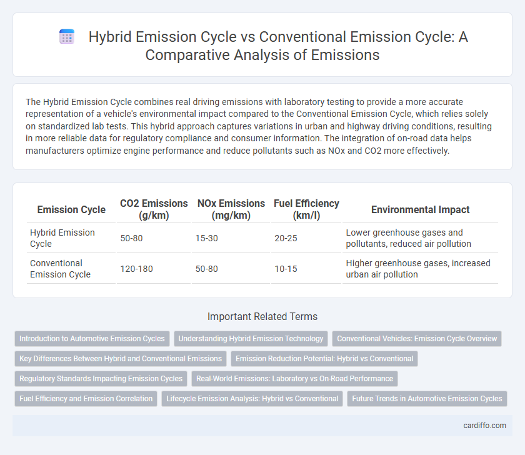Click the 'Emission Cycle' column header
The image size is (525, 455).
[x=71, y=209]
